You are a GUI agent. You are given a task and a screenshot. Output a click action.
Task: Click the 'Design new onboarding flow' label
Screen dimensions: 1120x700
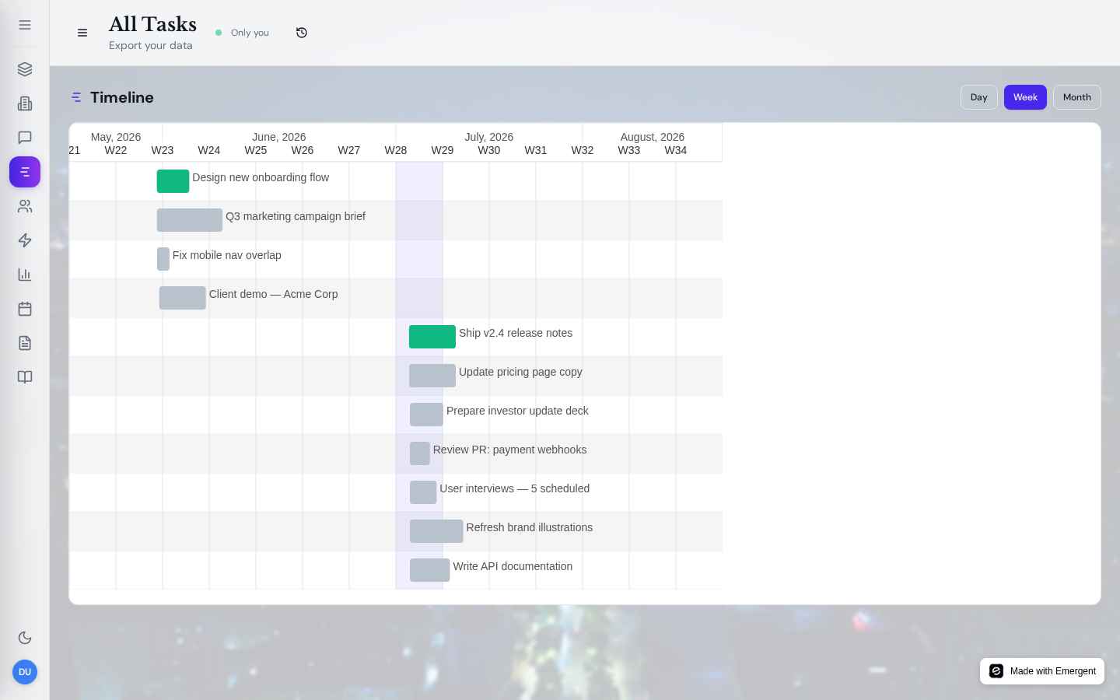pos(261,177)
